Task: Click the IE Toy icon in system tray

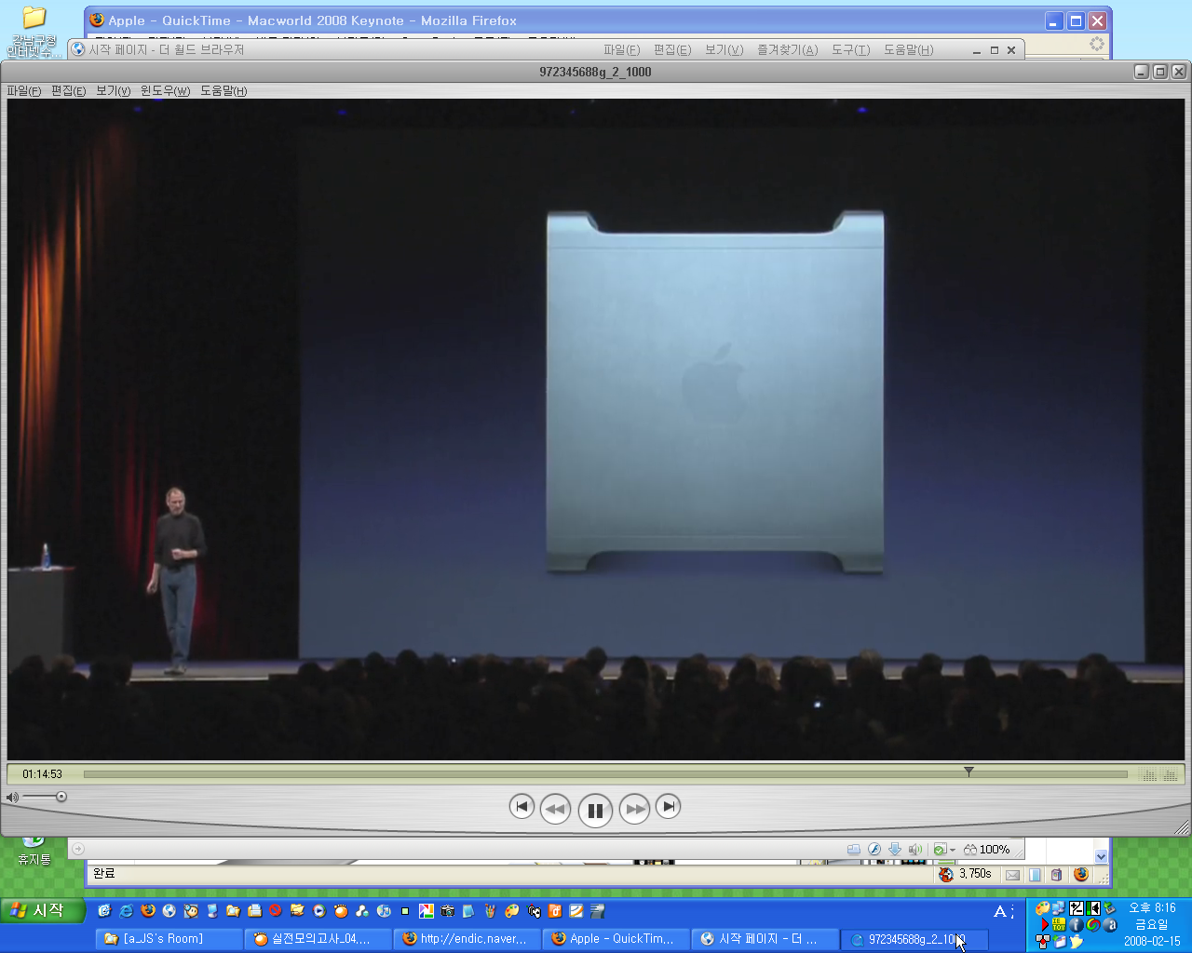Action: pos(1059,925)
